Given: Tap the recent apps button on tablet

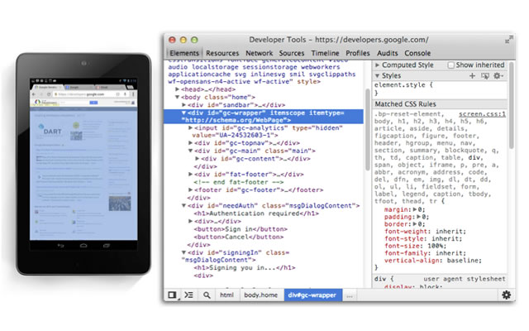Looking at the screenshot, I should tap(107, 246).
